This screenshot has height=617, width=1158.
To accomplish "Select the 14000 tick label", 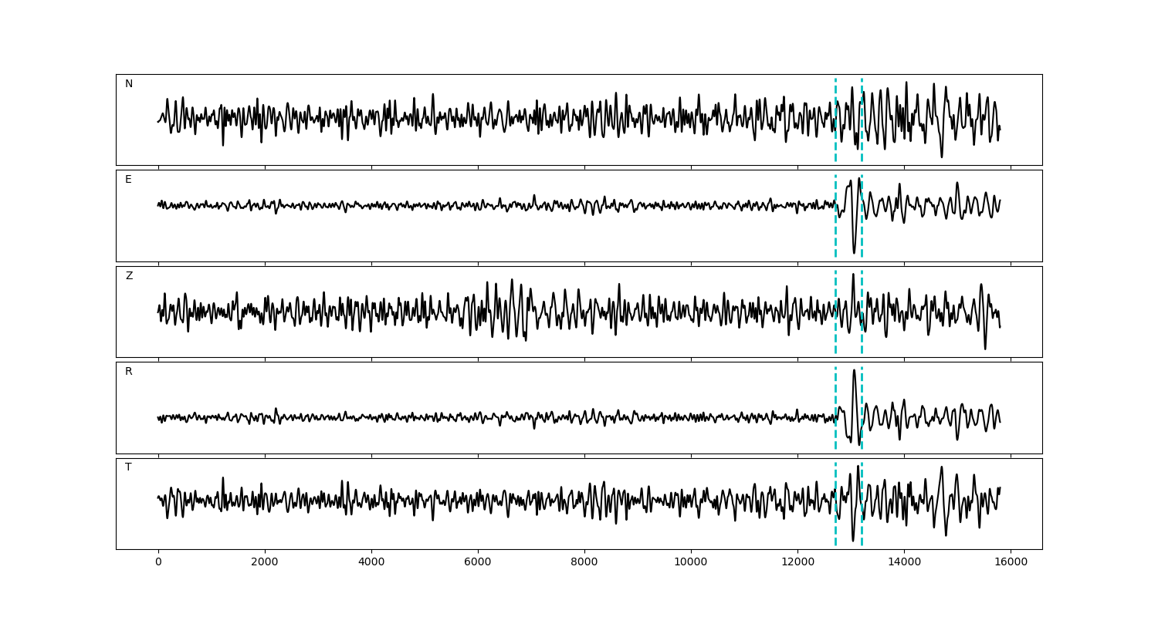I will coord(904,563).
